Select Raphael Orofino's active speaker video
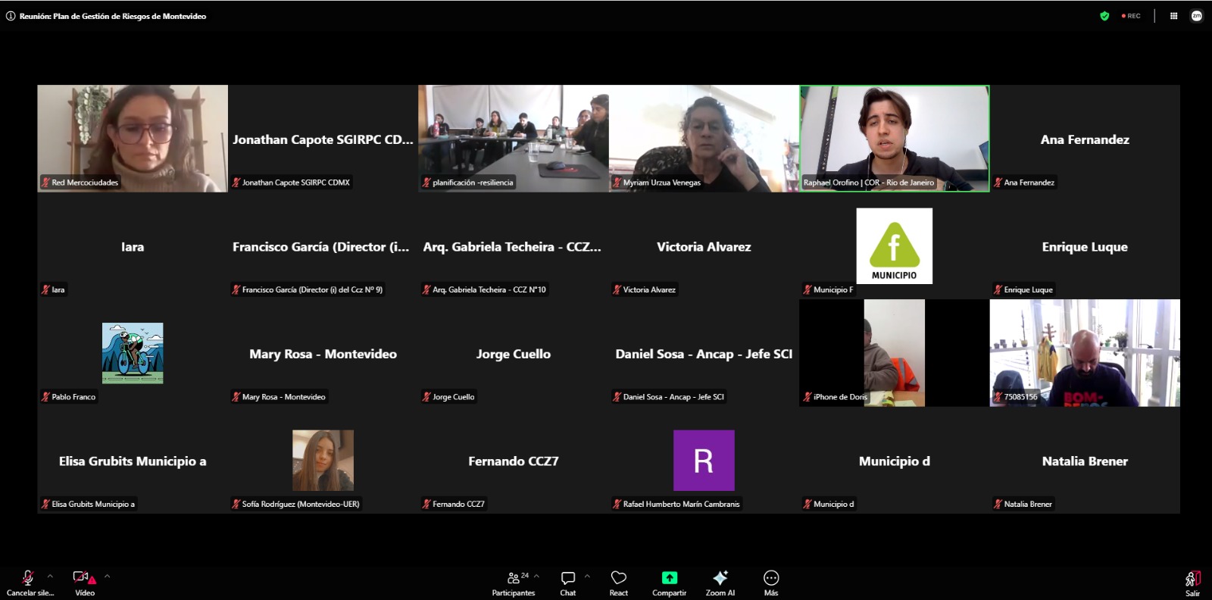The image size is (1212, 600). tap(895, 139)
